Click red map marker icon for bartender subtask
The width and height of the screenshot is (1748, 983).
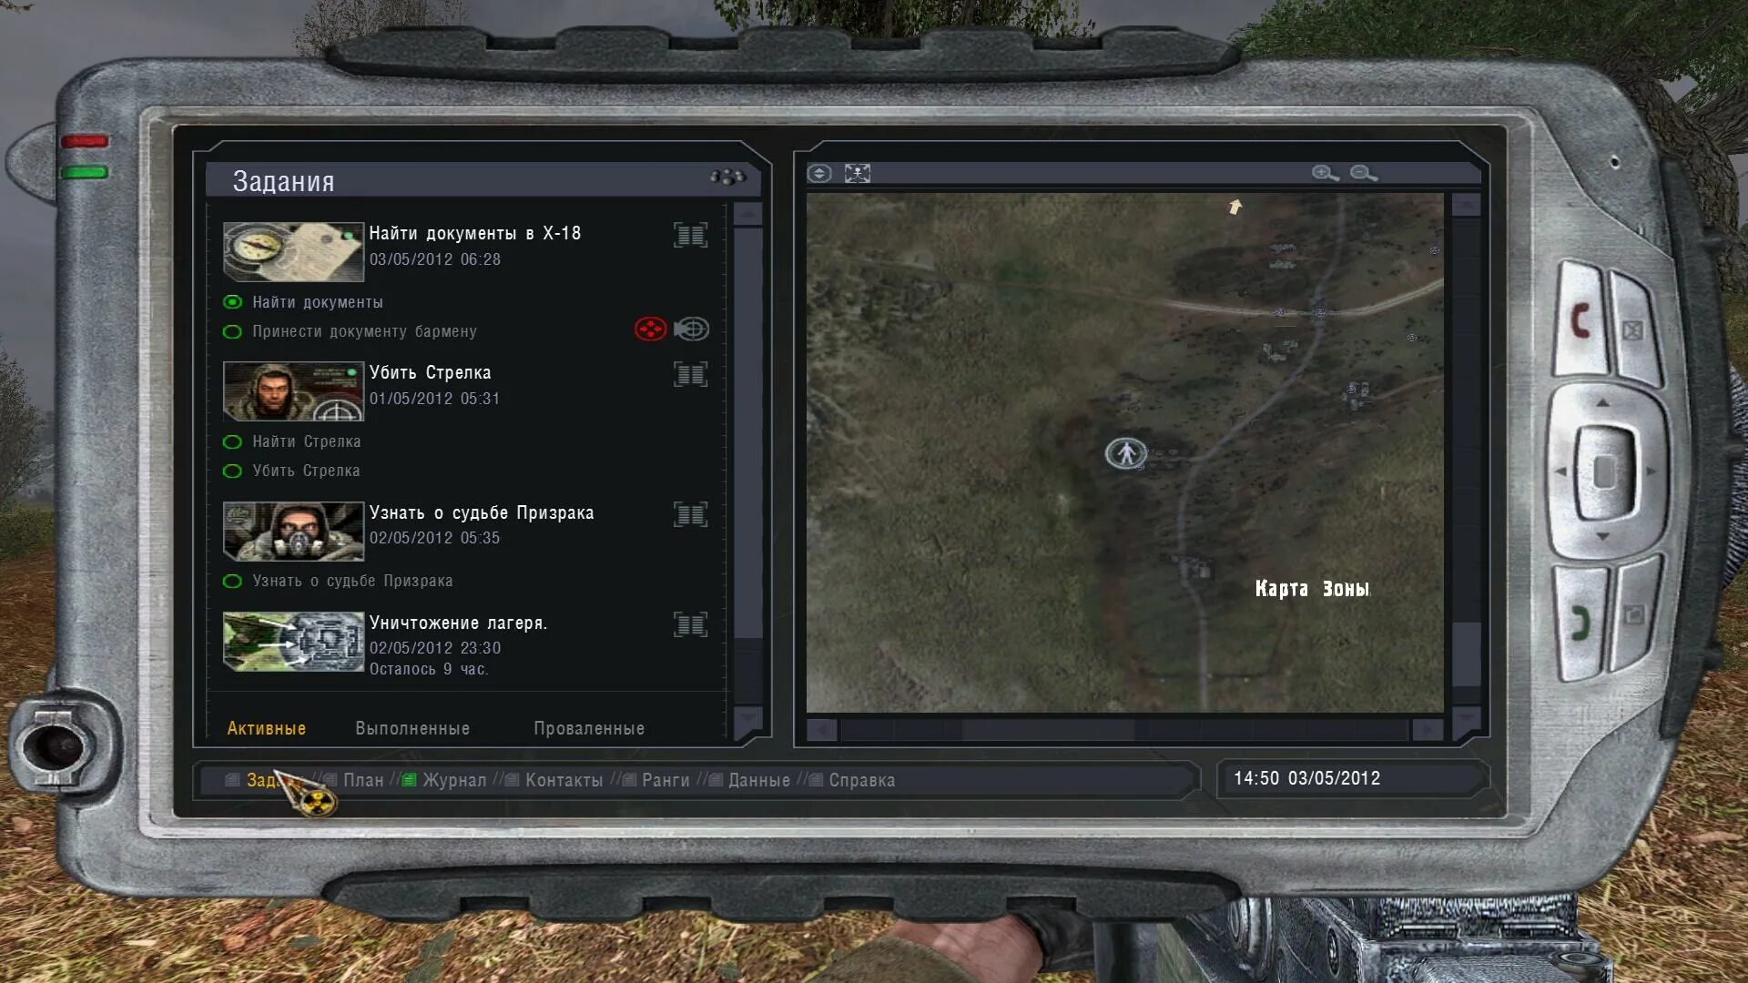click(650, 329)
